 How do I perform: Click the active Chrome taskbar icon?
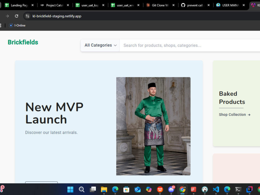pyautogui.click(x=182, y=189)
